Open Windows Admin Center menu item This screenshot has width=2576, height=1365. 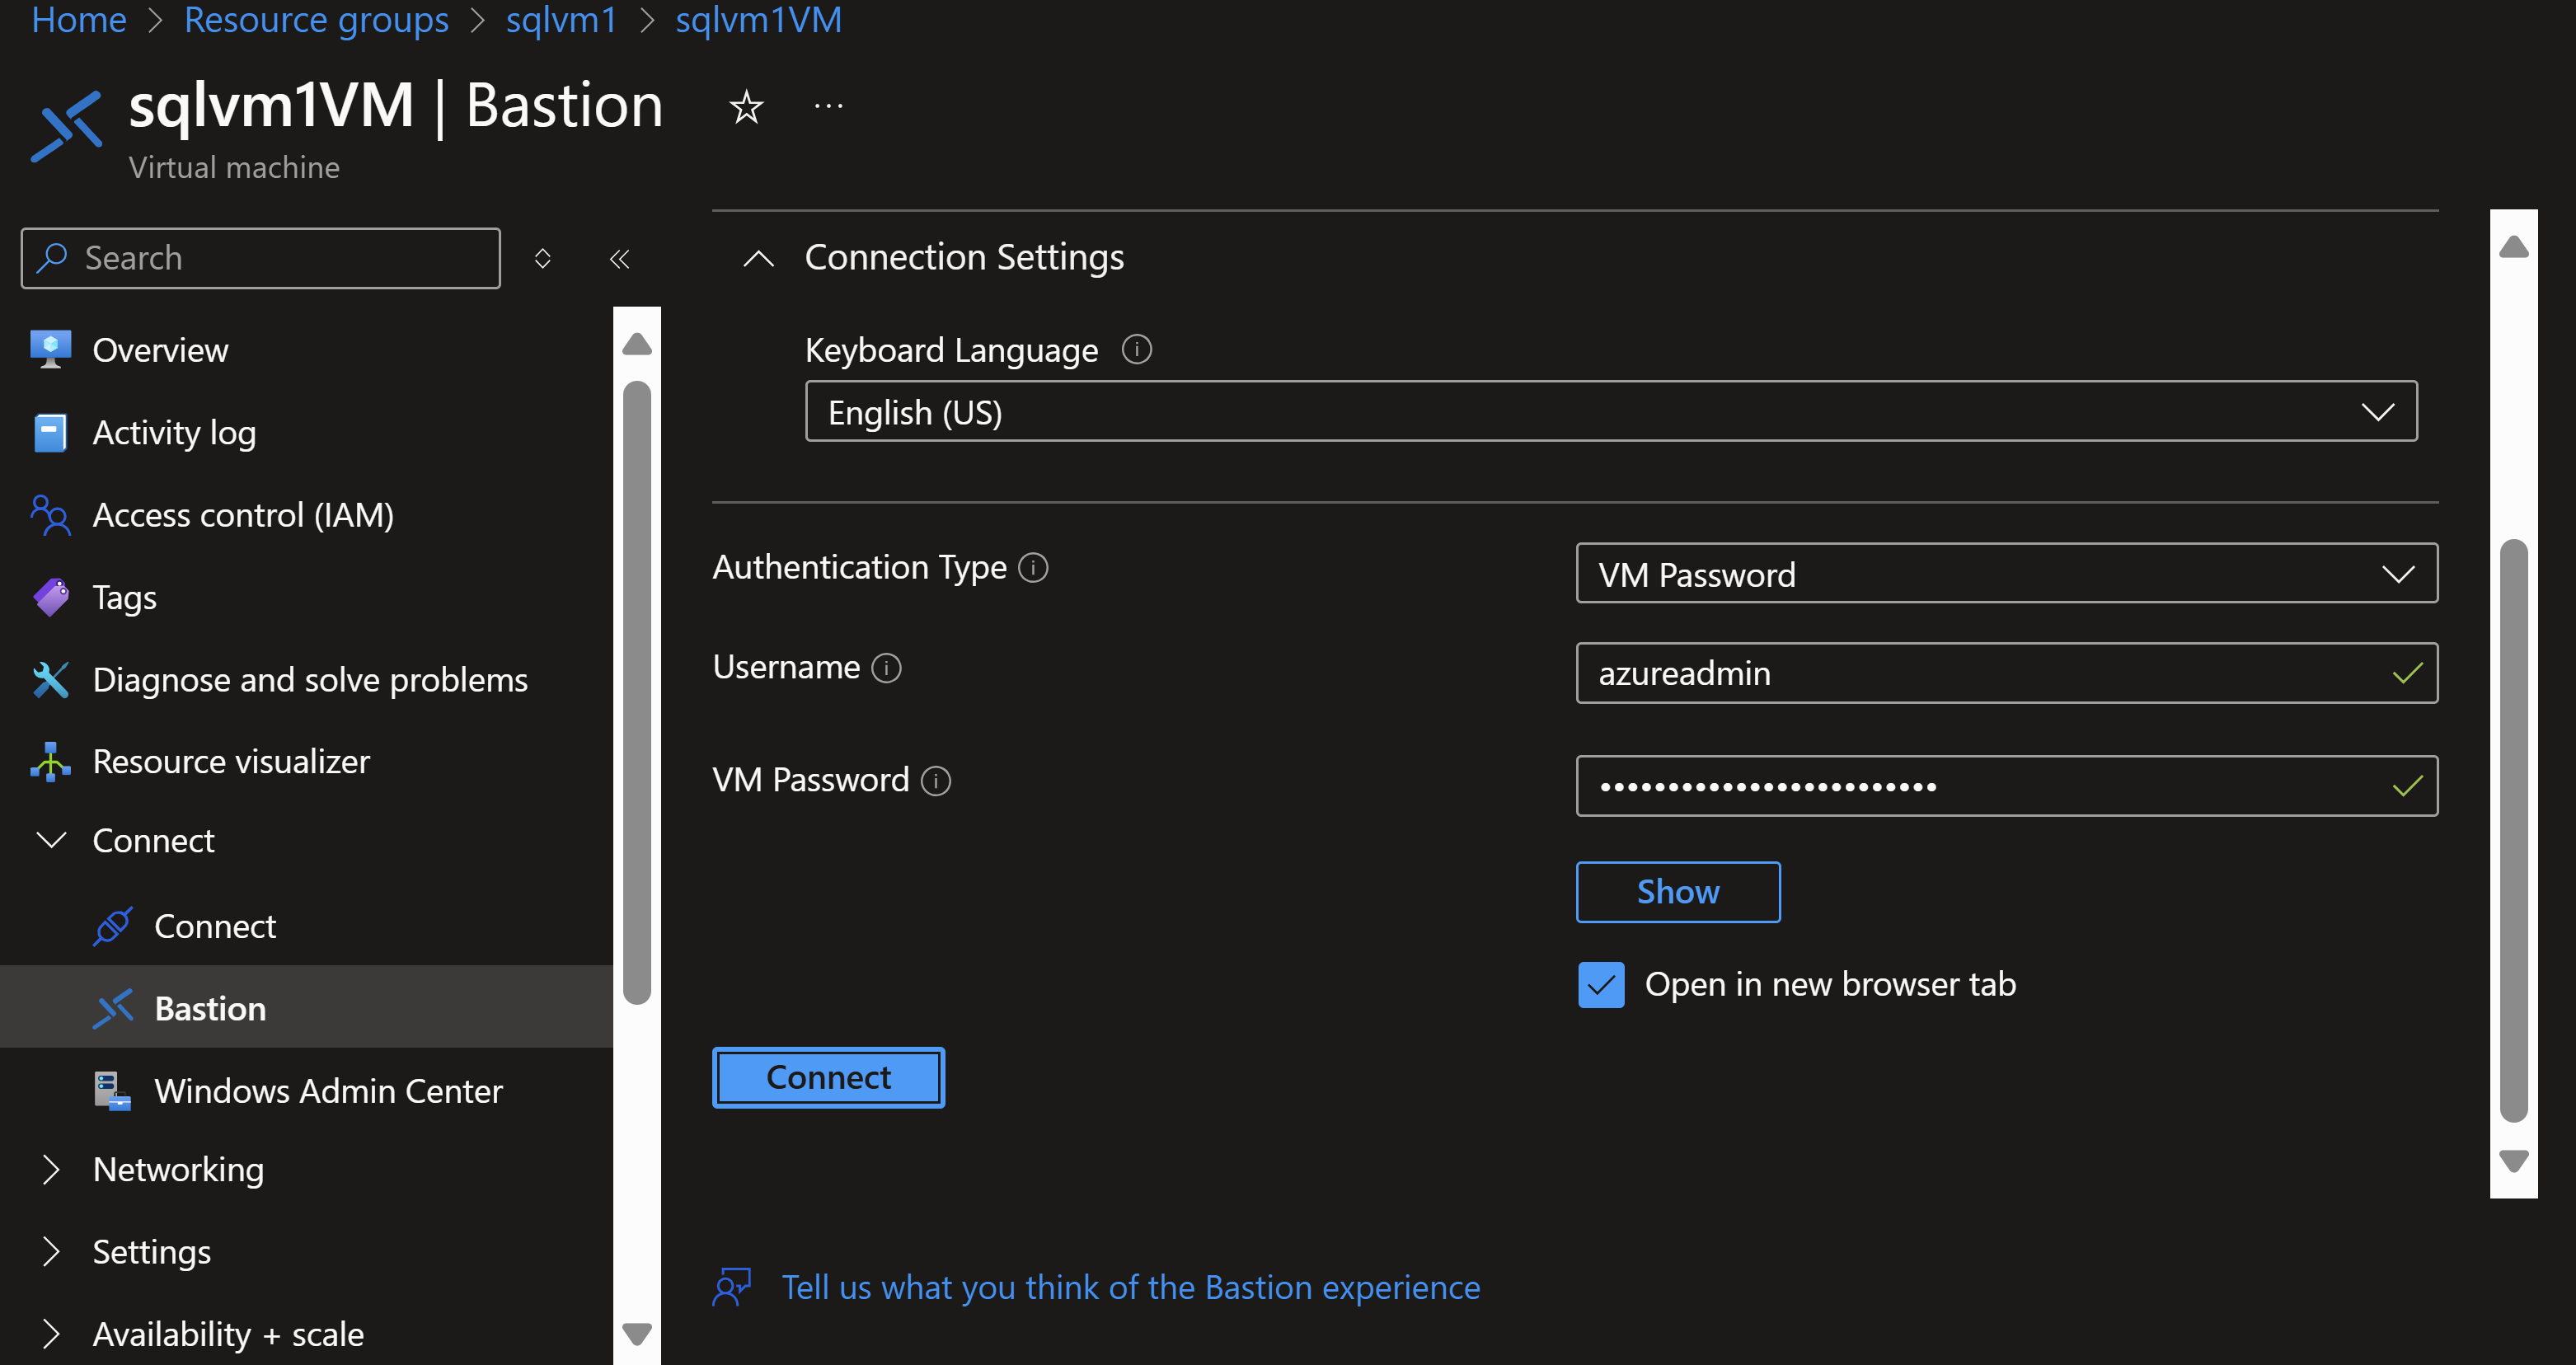(328, 1091)
